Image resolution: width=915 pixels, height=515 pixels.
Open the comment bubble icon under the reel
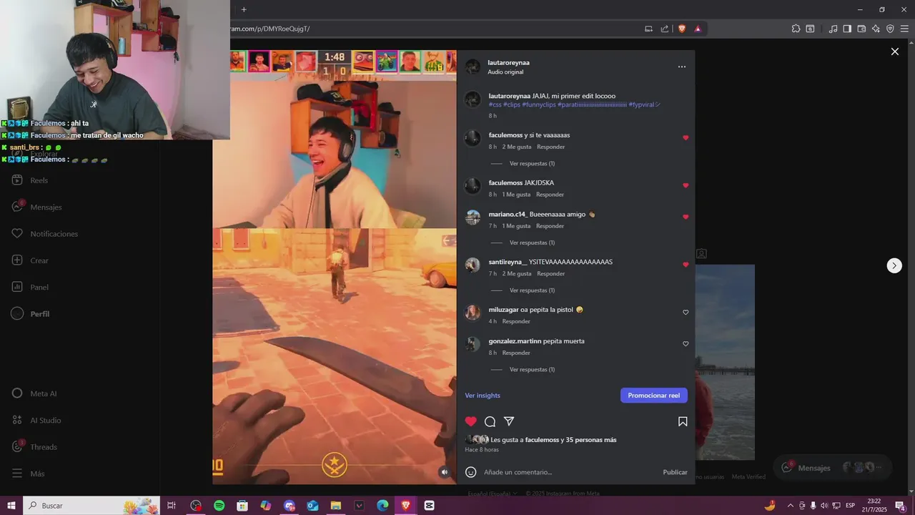(490, 421)
